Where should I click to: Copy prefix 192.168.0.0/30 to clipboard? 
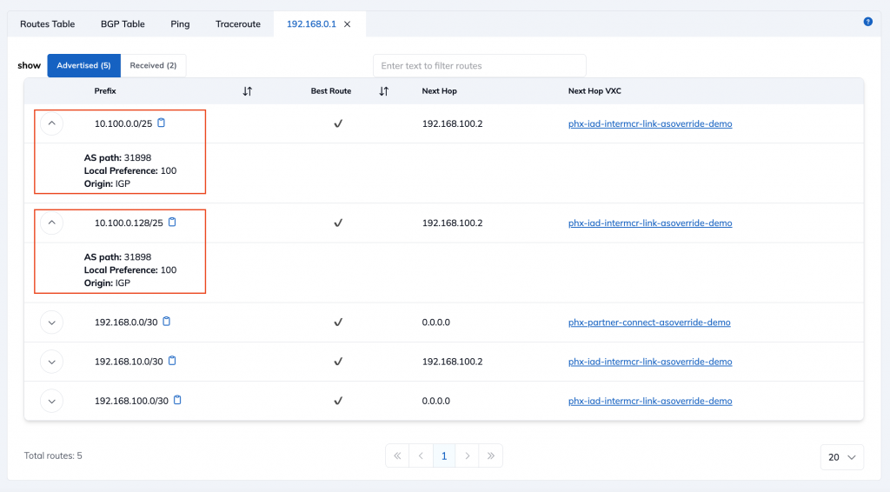(x=166, y=321)
